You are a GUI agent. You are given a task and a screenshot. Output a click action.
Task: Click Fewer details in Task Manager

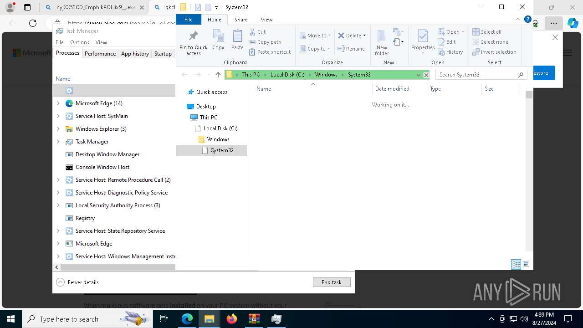[77, 282]
